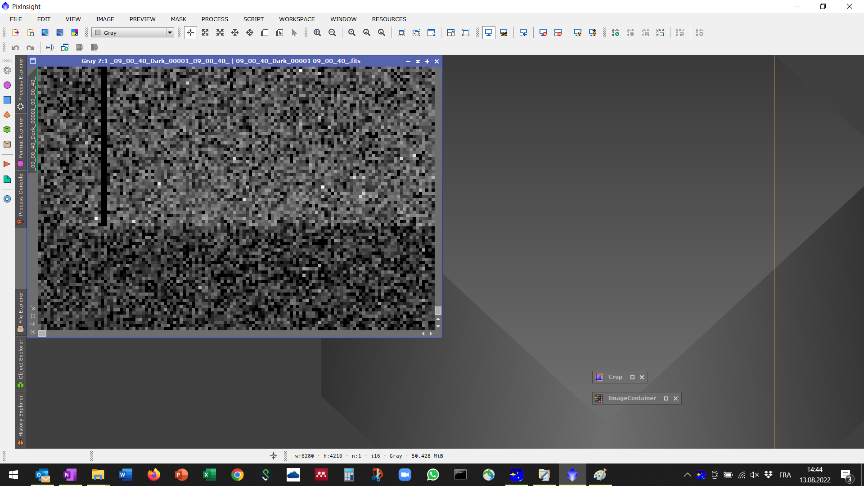Image resolution: width=864 pixels, height=486 pixels.
Task: Open the MASK menu
Action: (178, 19)
